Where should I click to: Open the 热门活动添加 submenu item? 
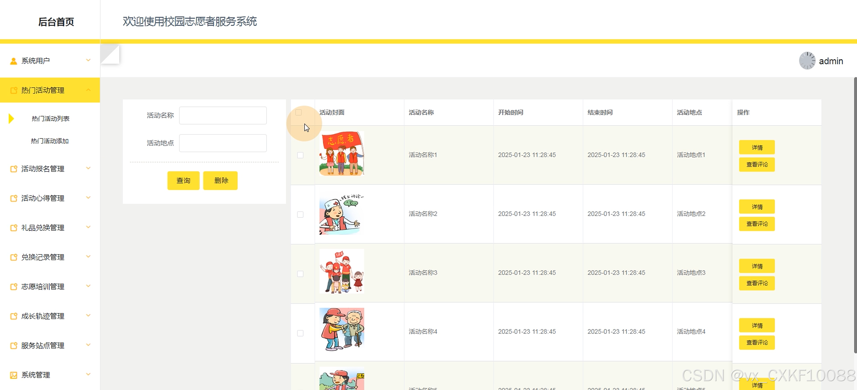(x=50, y=141)
